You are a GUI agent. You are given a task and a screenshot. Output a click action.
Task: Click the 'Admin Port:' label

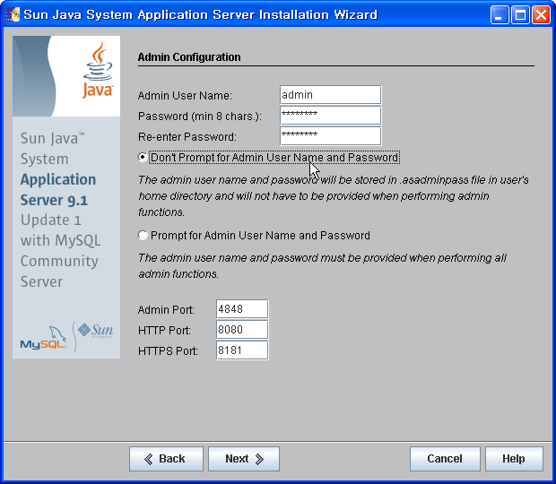pyautogui.click(x=166, y=310)
